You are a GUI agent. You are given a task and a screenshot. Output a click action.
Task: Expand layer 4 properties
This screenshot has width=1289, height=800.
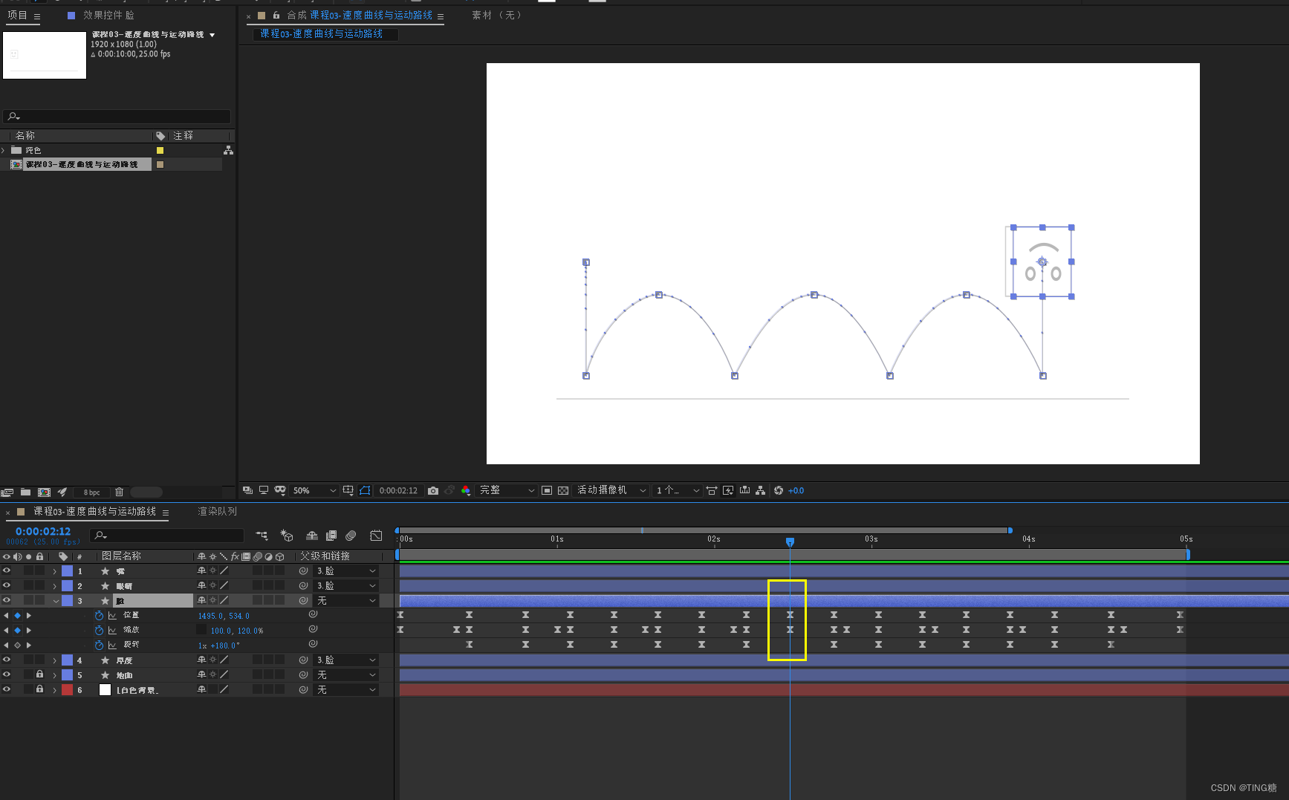[55, 660]
